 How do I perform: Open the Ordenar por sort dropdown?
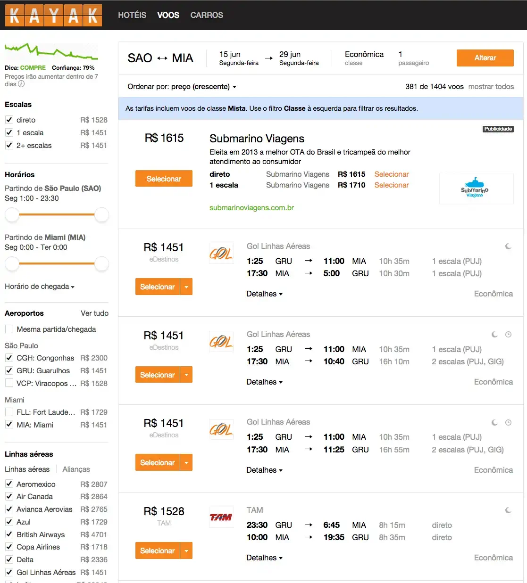(182, 87)
